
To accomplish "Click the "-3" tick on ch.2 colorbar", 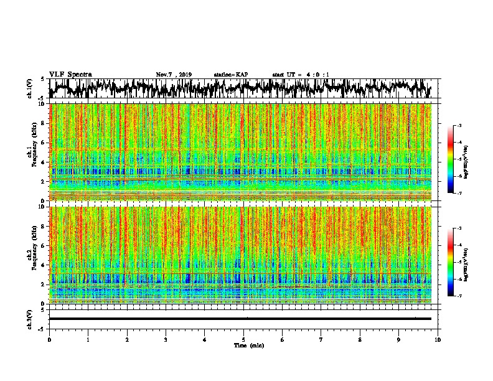I will click(458, 228).
